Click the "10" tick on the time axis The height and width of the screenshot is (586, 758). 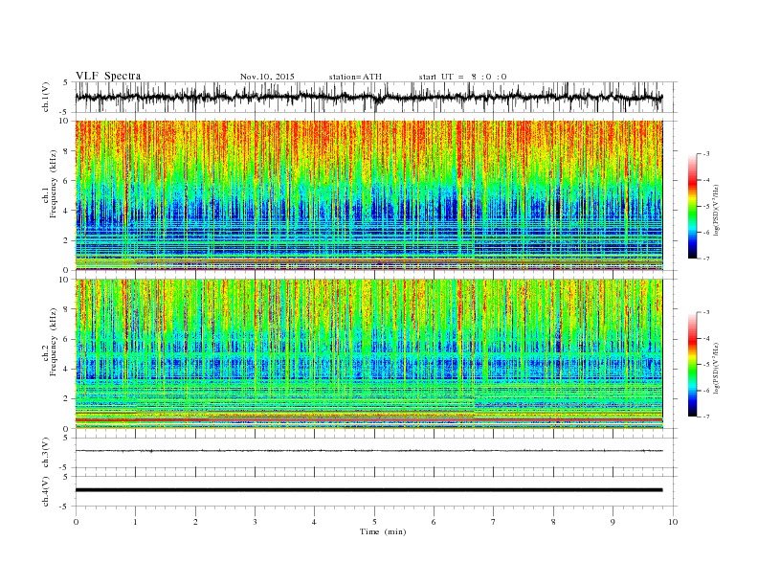[x=673, y=522]
